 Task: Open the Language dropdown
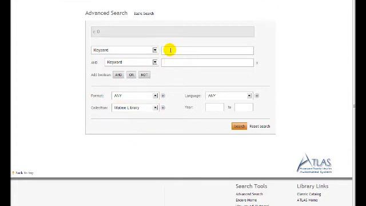coord(229,96)
